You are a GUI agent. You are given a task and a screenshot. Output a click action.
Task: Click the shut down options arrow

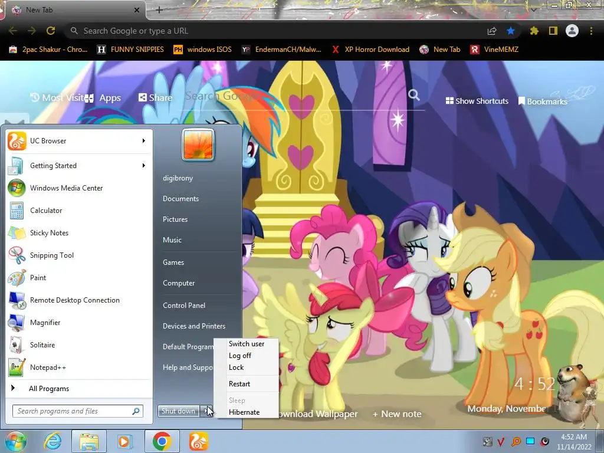point(207,411)
